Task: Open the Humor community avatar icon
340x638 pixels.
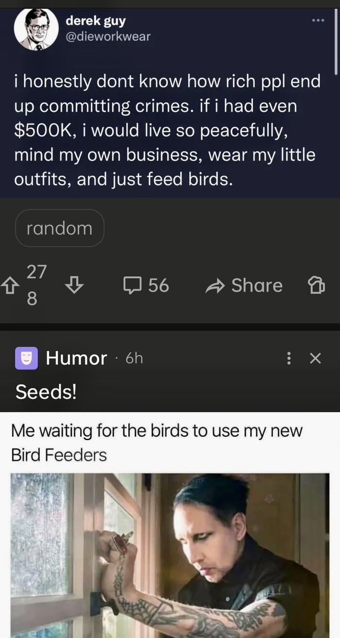Action: [x=27, y=358]
